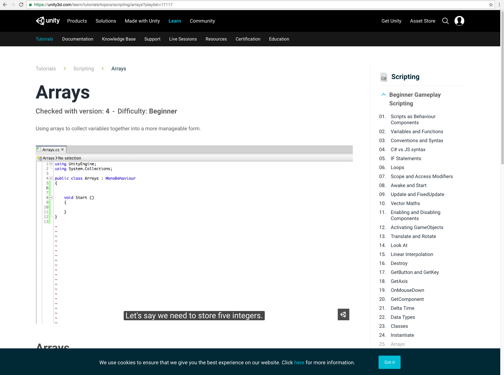Viewport: 504px width, 375px height.
Task: Go to Asset Store
Action: (x=423, y=21)
